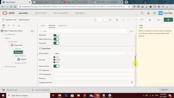The height and width of the screenshot is (98, 174).
Task: Select the Help tab
Action: 141,25
